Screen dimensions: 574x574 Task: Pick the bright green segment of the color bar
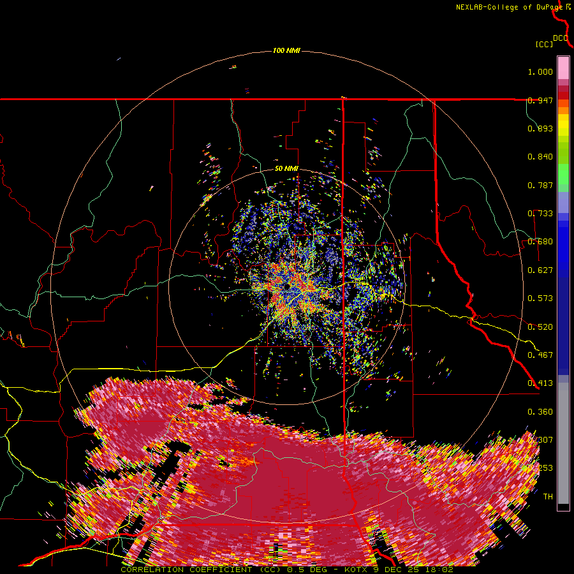(x=563, y=173)
